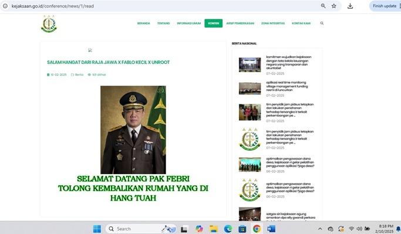Click the volume speaker tray icon
The image size is (401, 234).
pyautogui.click(x=359, y=229)
